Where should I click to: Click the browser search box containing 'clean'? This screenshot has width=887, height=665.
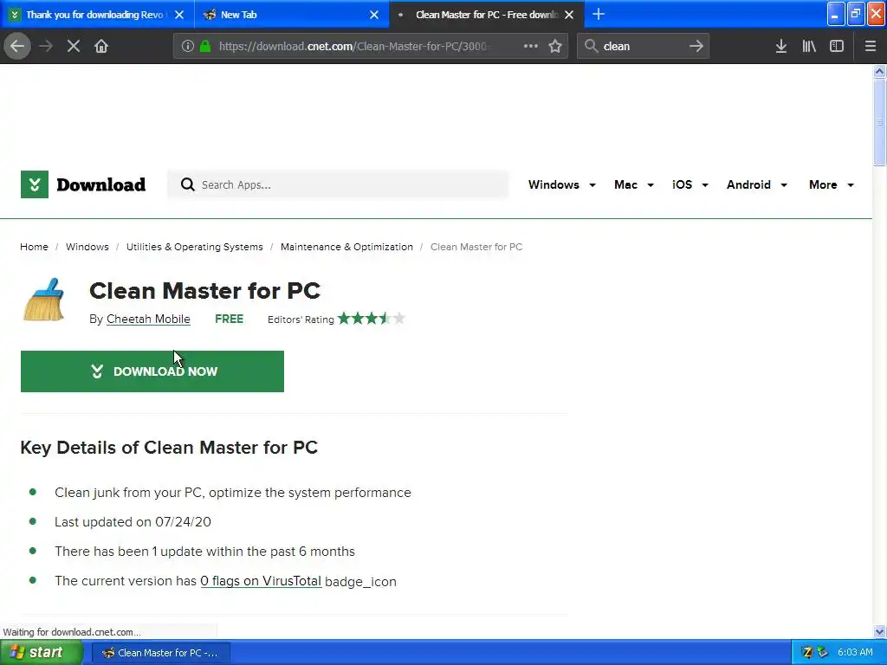644,46
